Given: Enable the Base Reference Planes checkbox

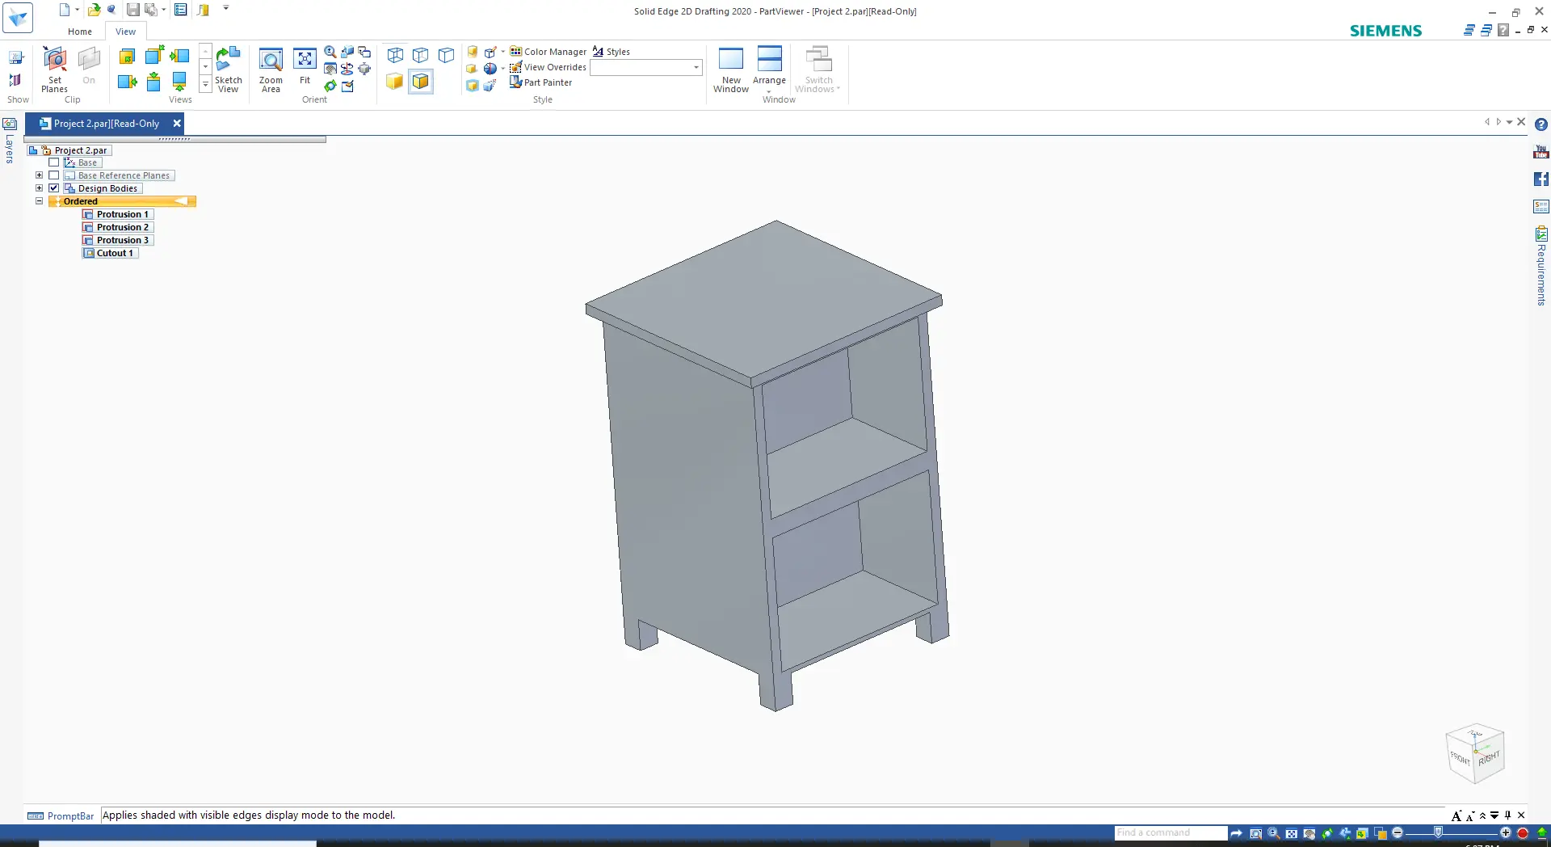Looking at the screenshot, I should pyautogui.click(x=54, y=175).
